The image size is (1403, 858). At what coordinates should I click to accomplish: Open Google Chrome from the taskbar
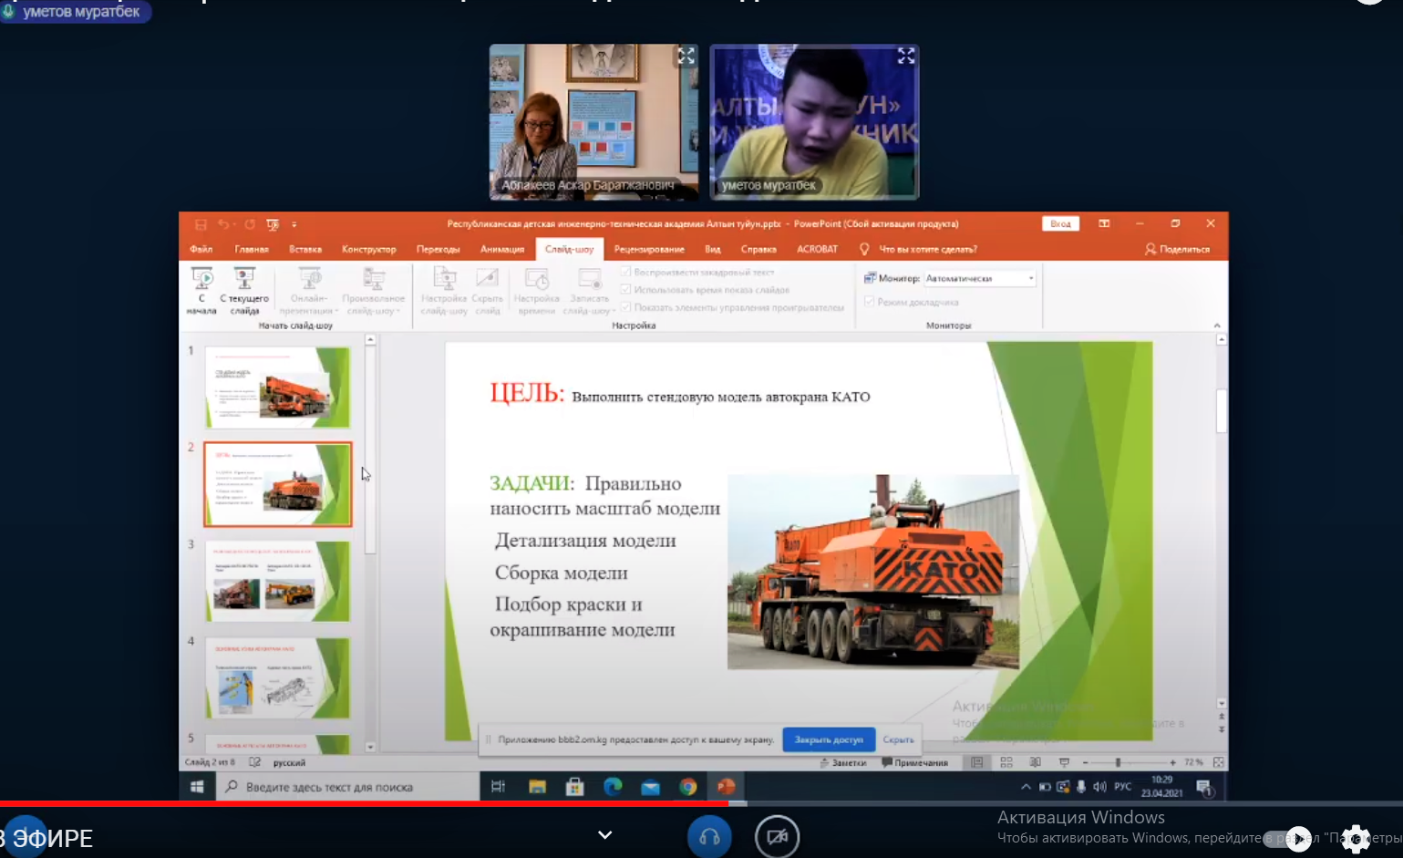click(x=688, y=787)
